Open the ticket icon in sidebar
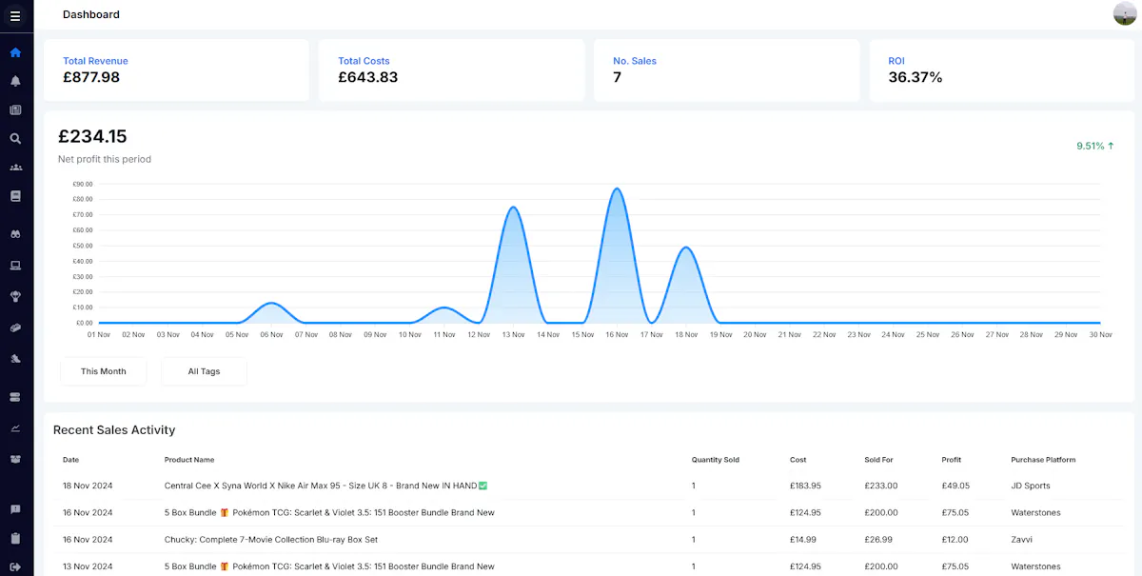Viewport: 1142px width, 576px height. (x=15, y=328)
